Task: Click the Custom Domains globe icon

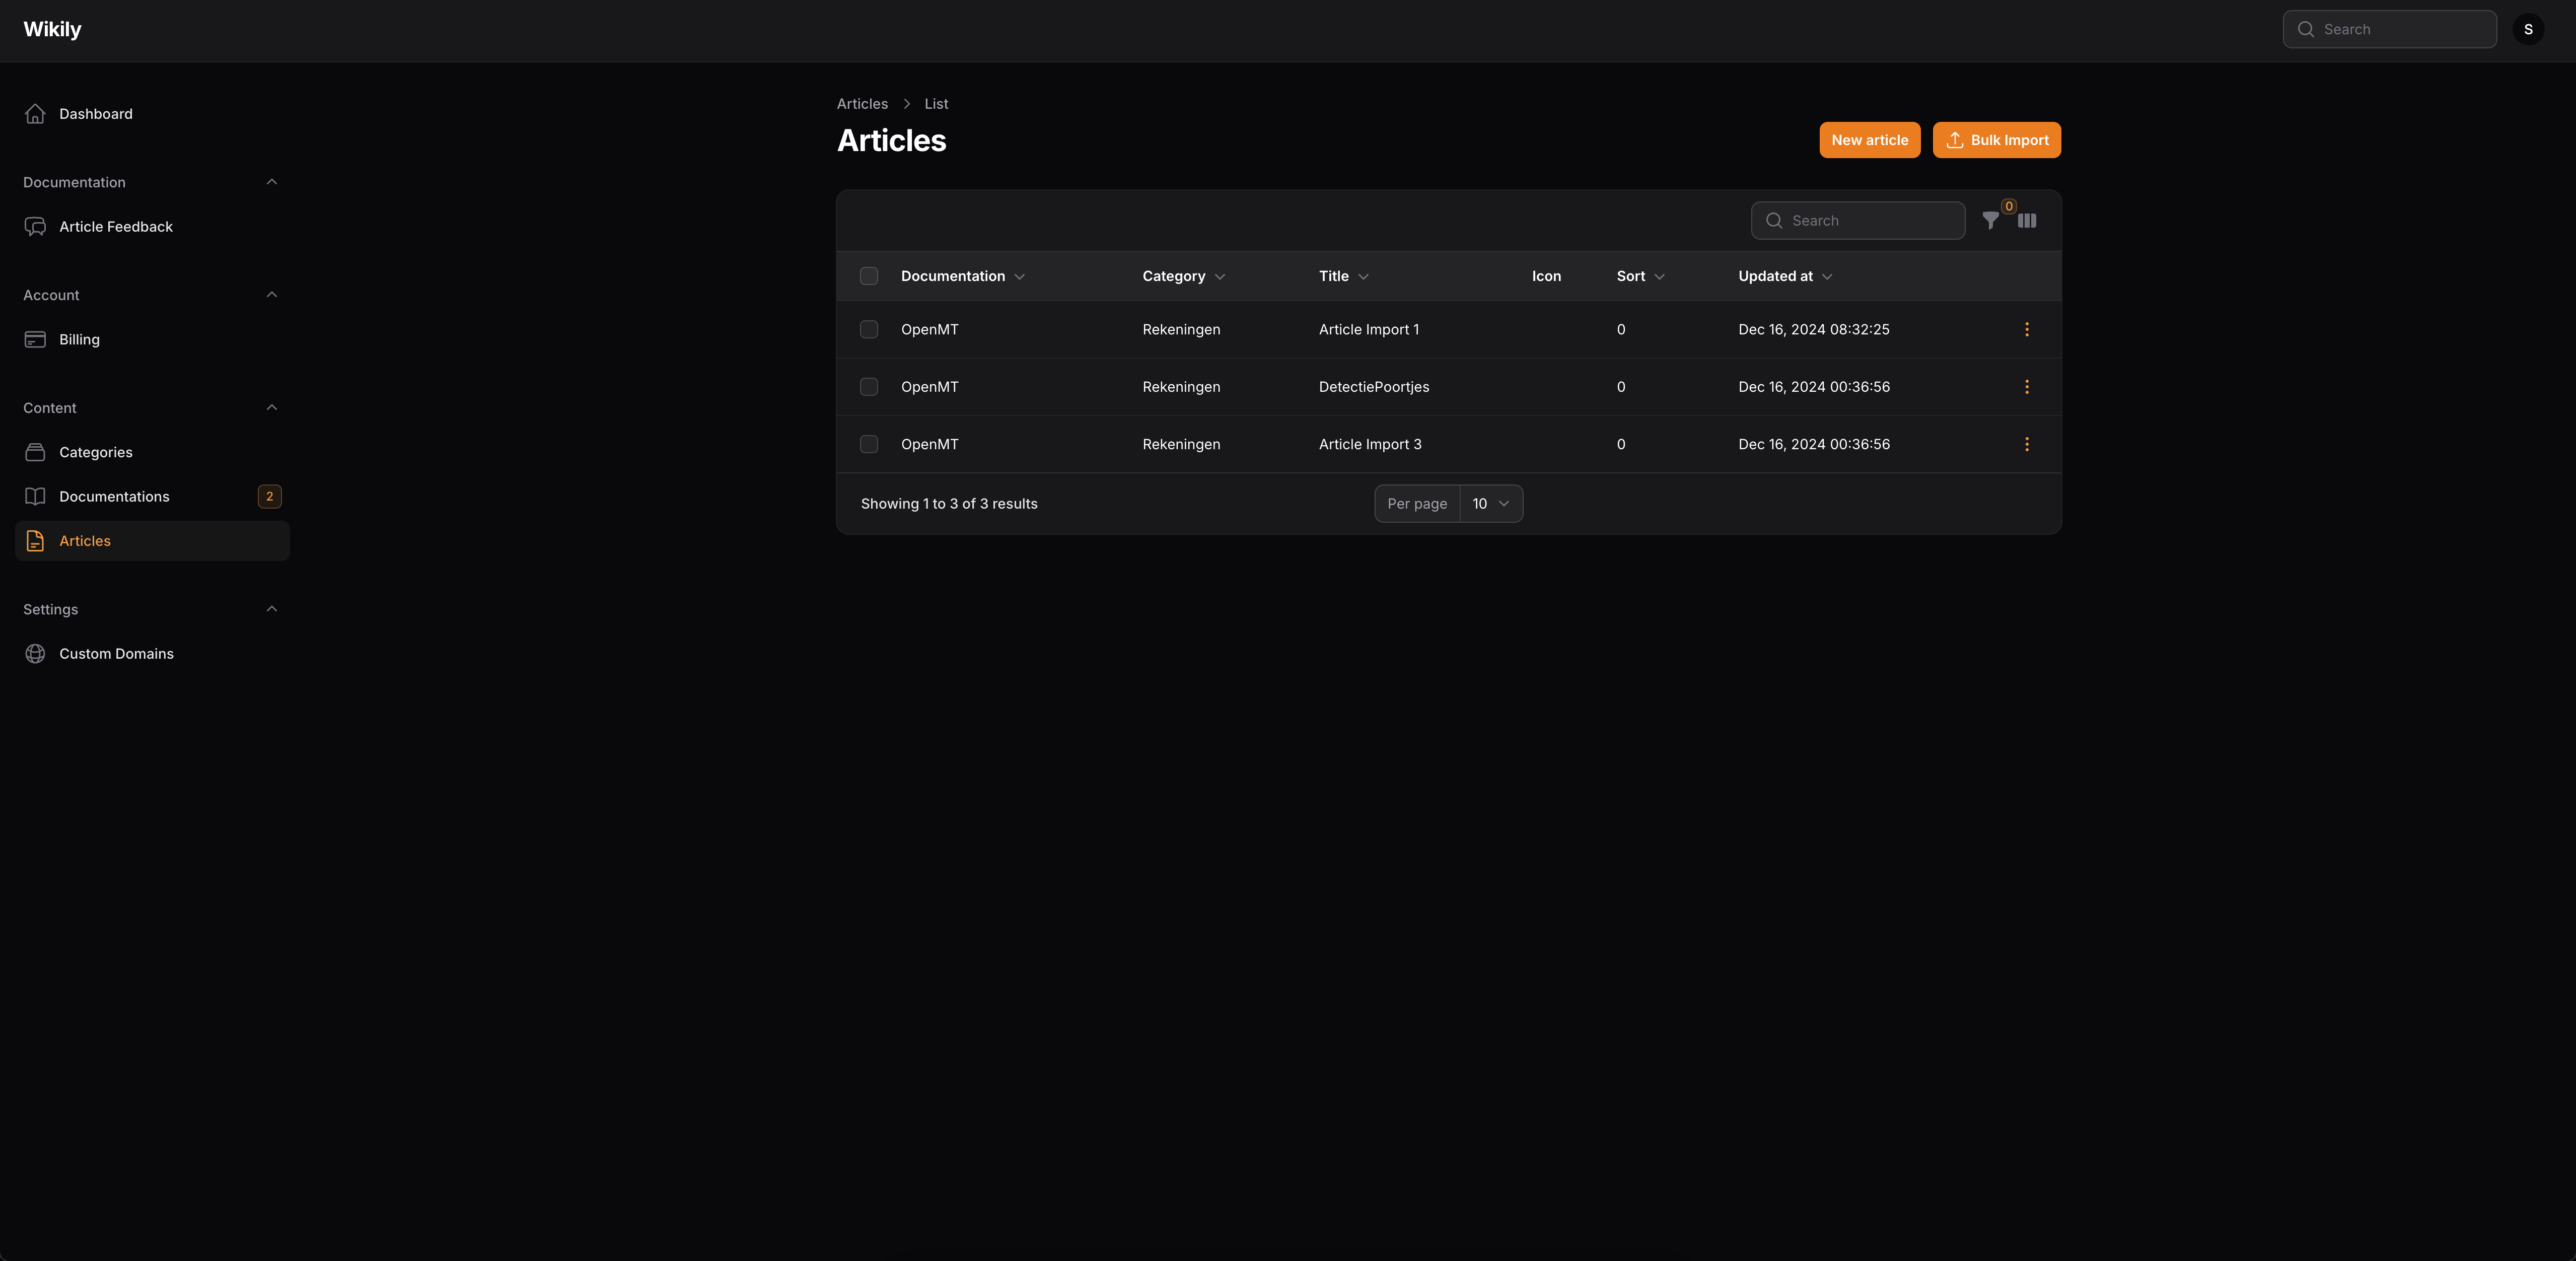Action: tap(35, 654)
